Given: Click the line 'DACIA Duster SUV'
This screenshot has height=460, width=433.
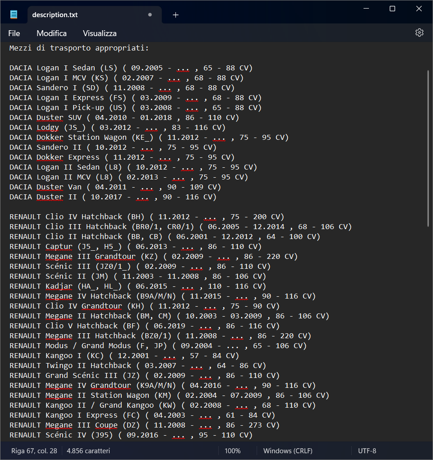Looking at the screenshot, I should 124,118.
